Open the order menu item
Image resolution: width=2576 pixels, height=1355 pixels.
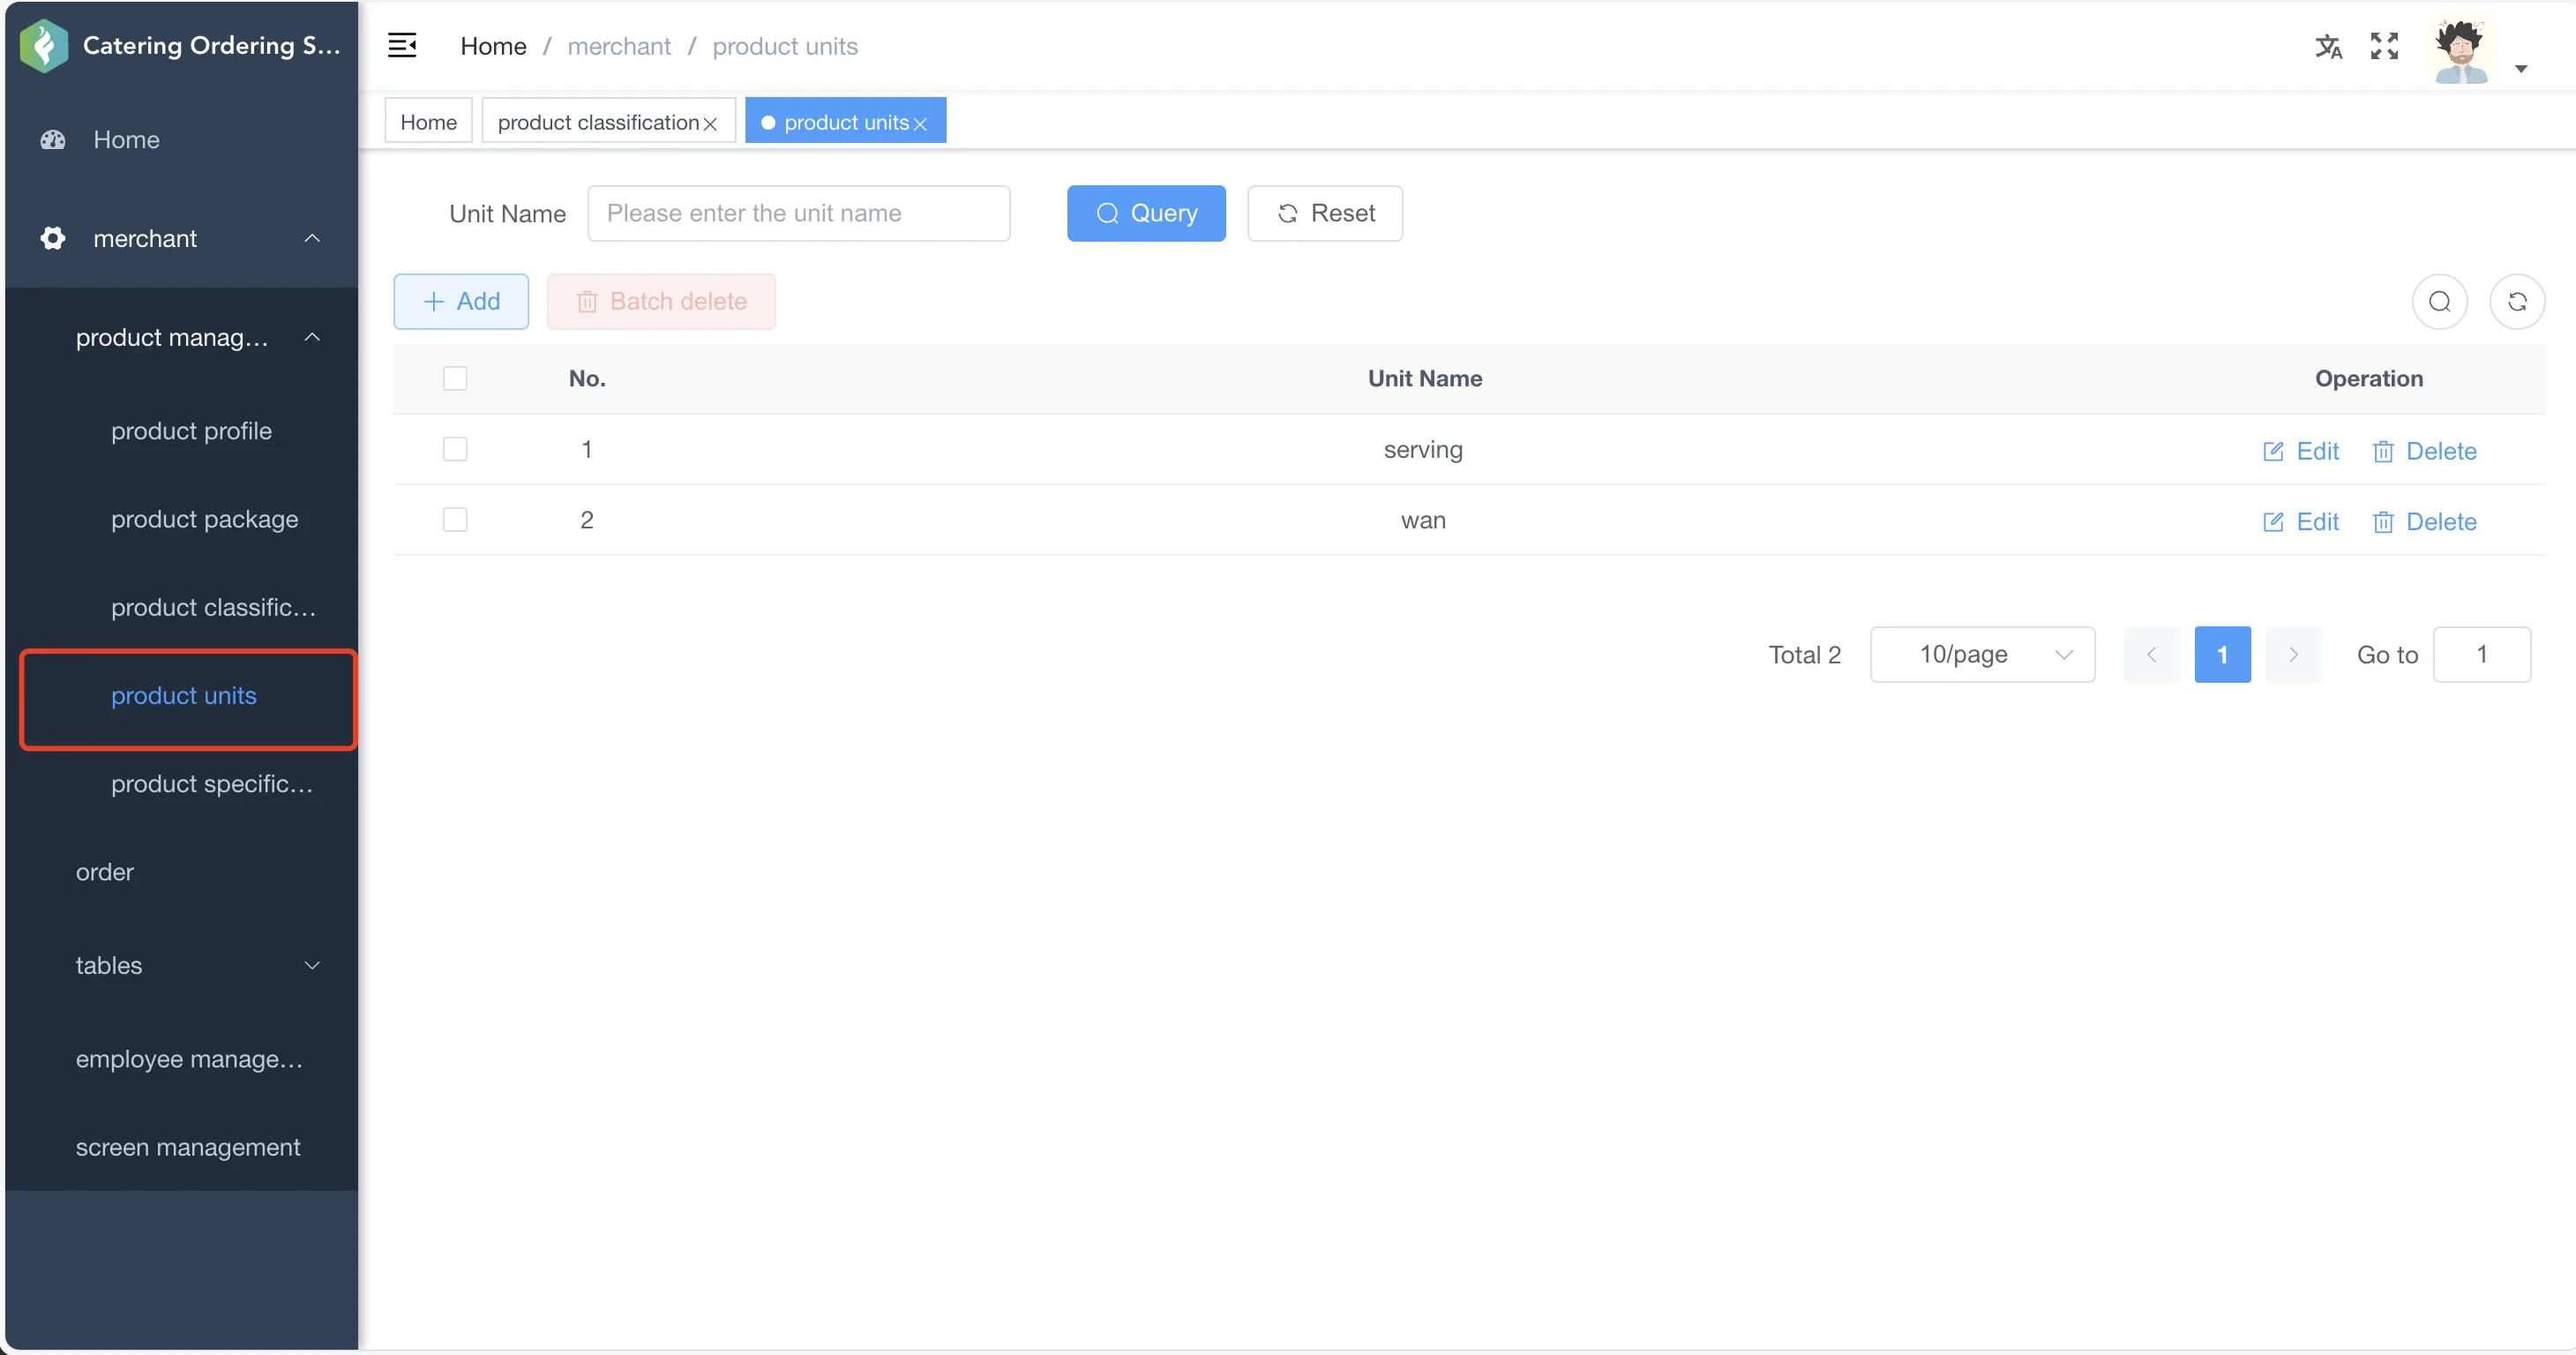(105, 872)
